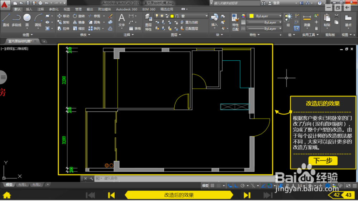
Task: Go to the next tutorial step
Action: click(247, 195)
